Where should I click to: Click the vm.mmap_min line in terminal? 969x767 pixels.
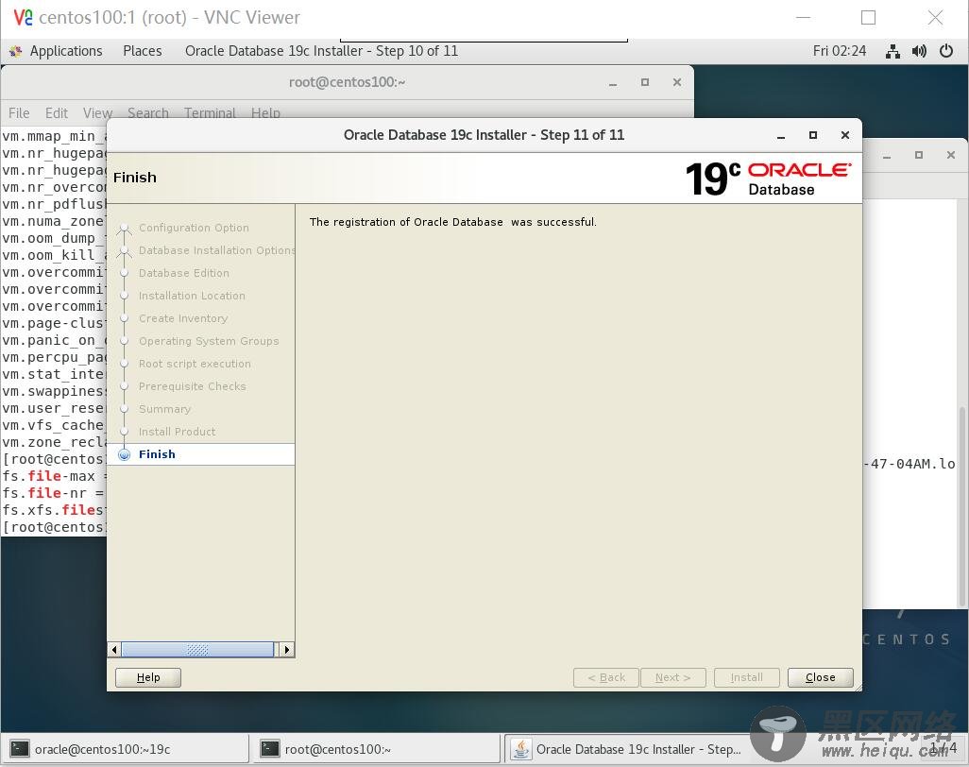tap(55, 136)
